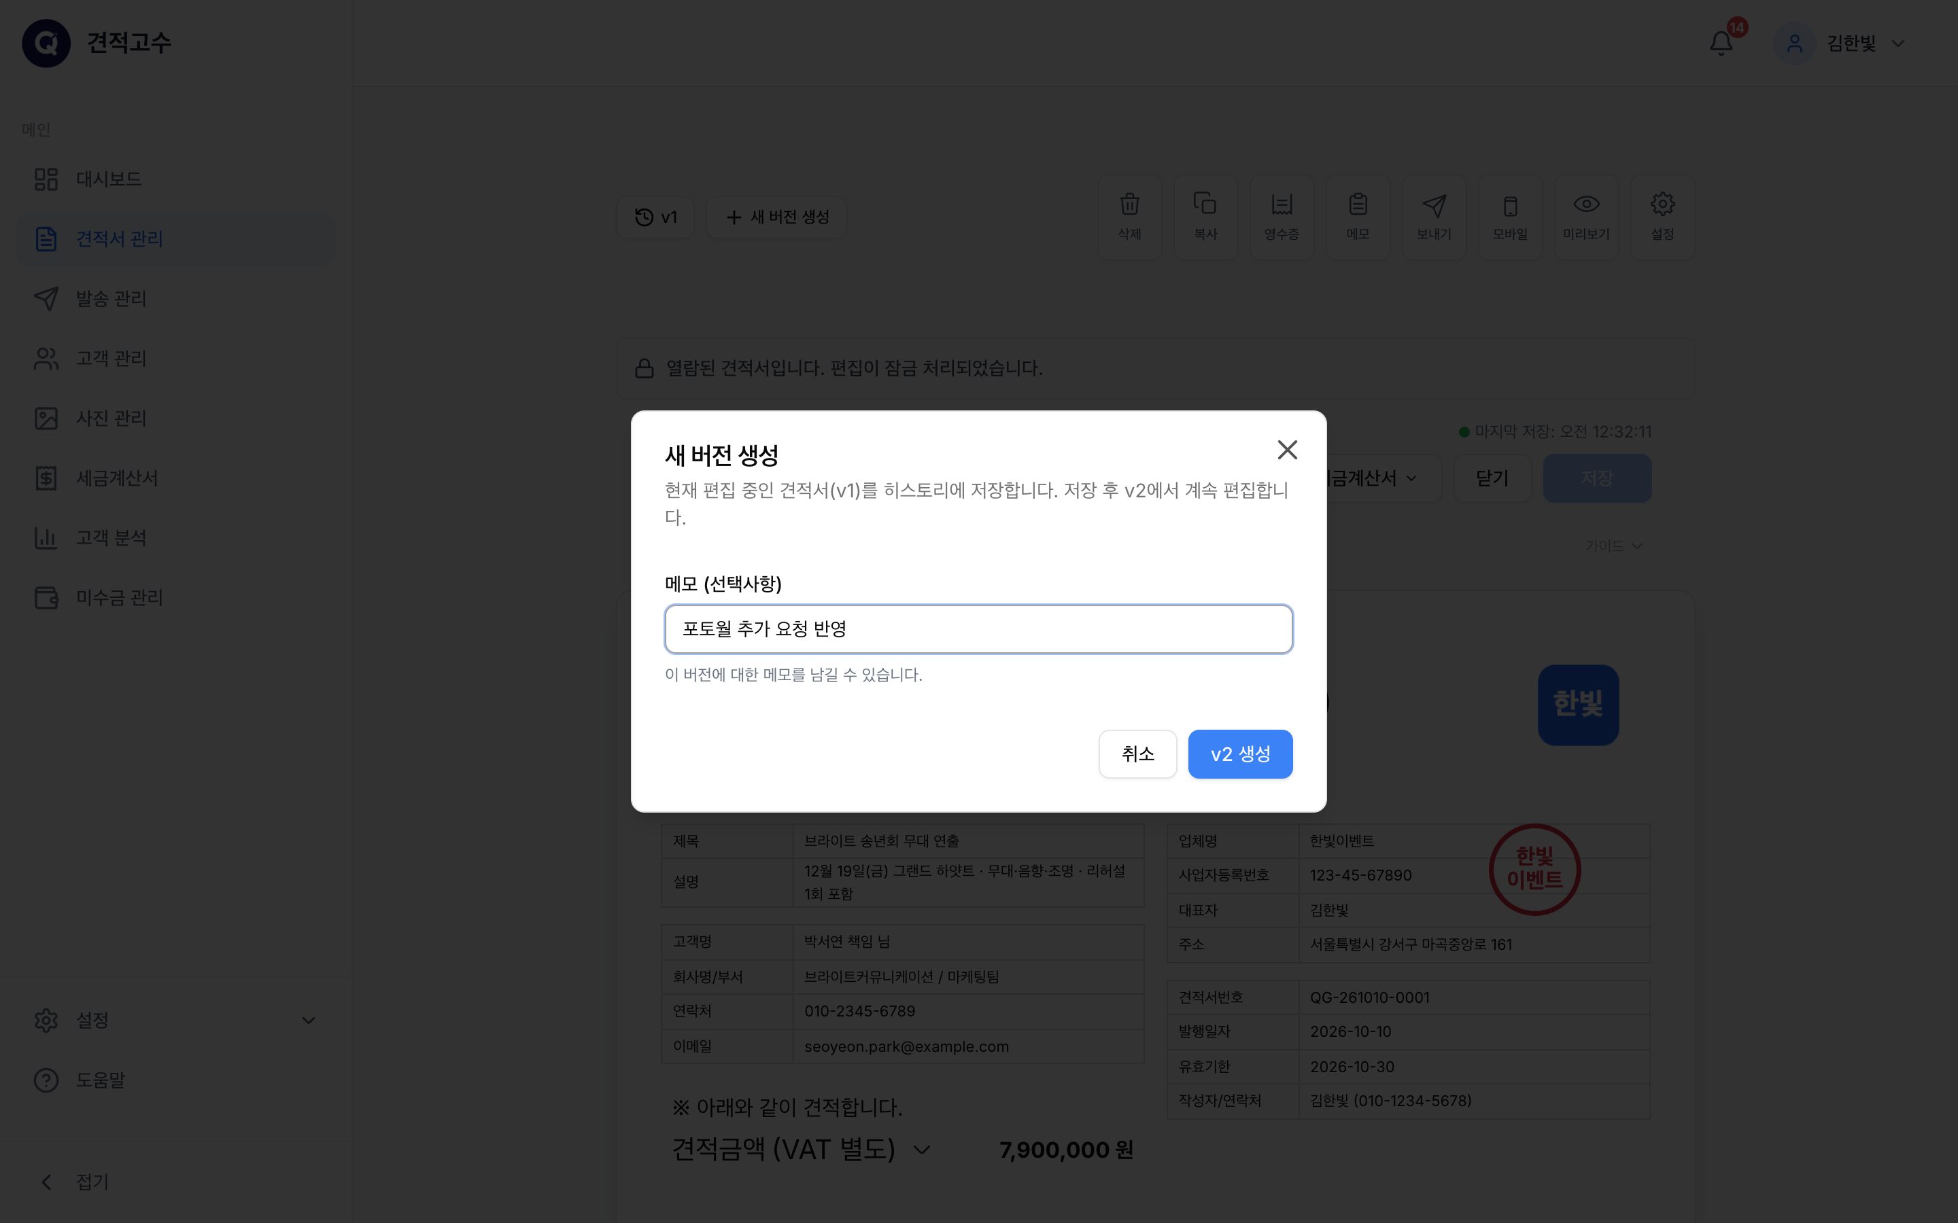
Task: Open 도움말 help item
Action: (x=175, y=1080)
